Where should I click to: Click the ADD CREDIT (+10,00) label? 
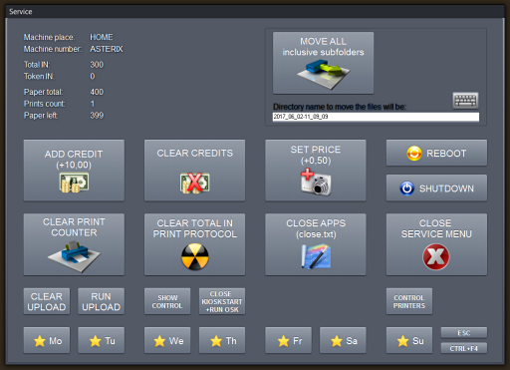coord(74,160)
